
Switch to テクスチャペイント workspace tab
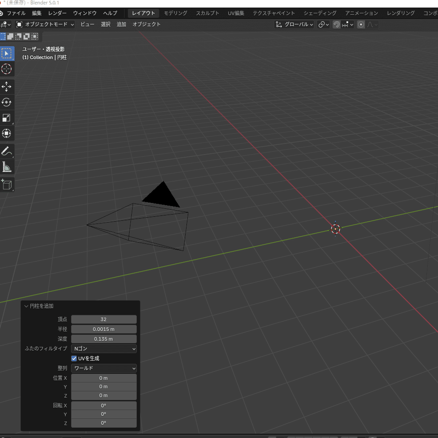pyautogui.click(x=274, y=13)
